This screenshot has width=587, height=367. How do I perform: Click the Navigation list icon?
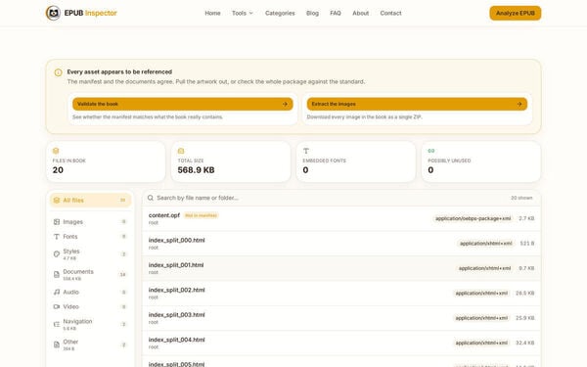[57, 324]
